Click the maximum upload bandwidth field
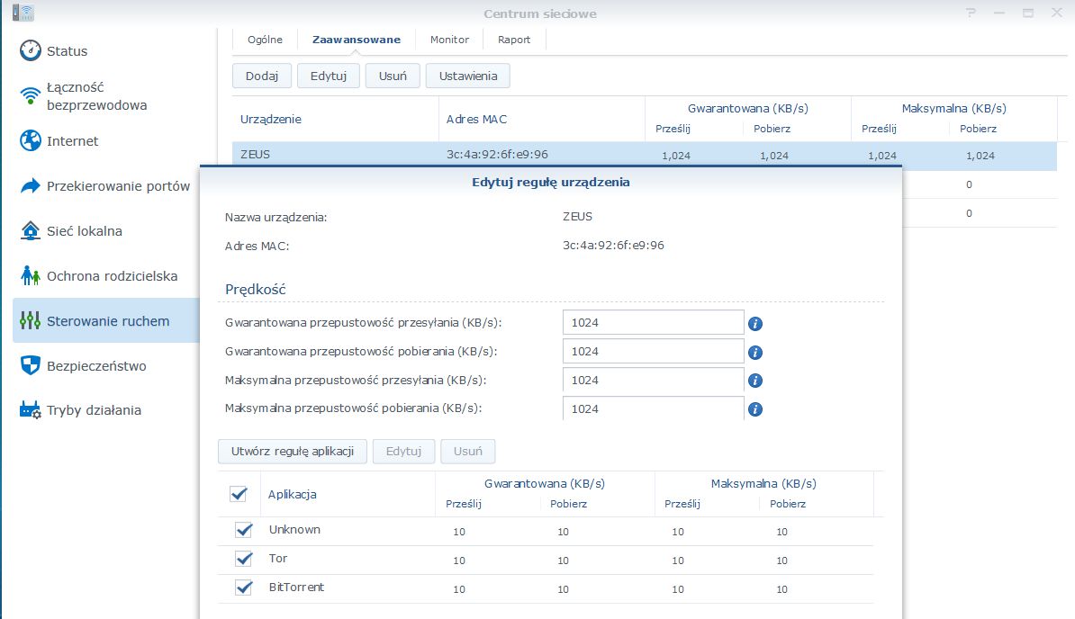The height and width of the screenshot is (619, 1075). (654, 380)
